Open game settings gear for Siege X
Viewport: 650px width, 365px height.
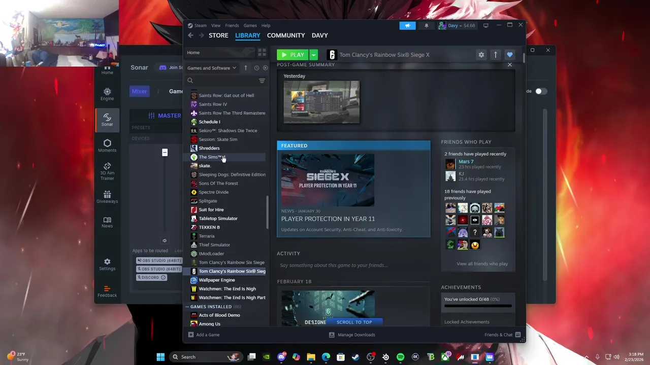tap(481, 55)
